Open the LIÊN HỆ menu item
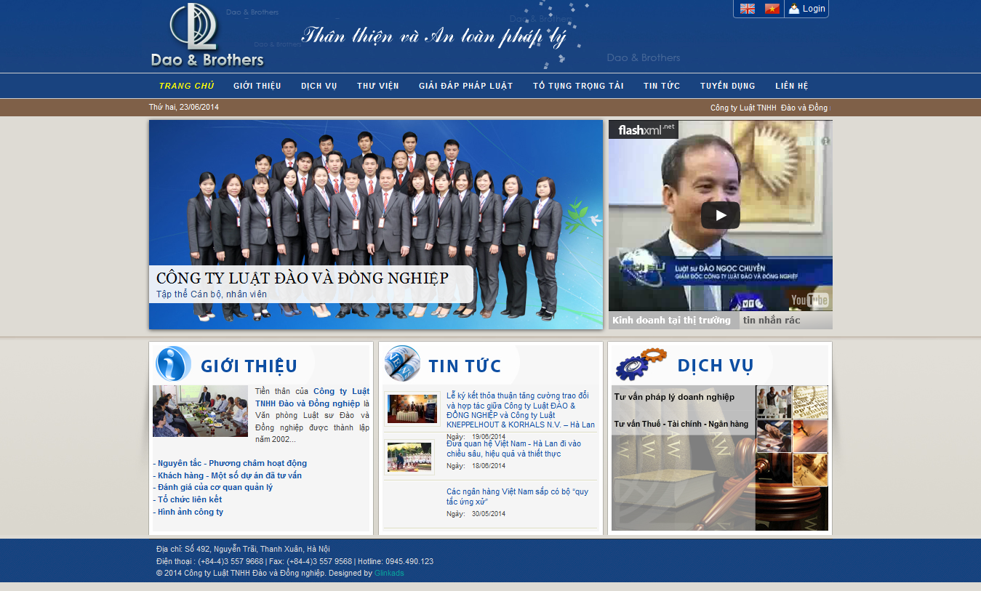Image resolution: width=981 pixels, height=591 pixels. (791, 85)
